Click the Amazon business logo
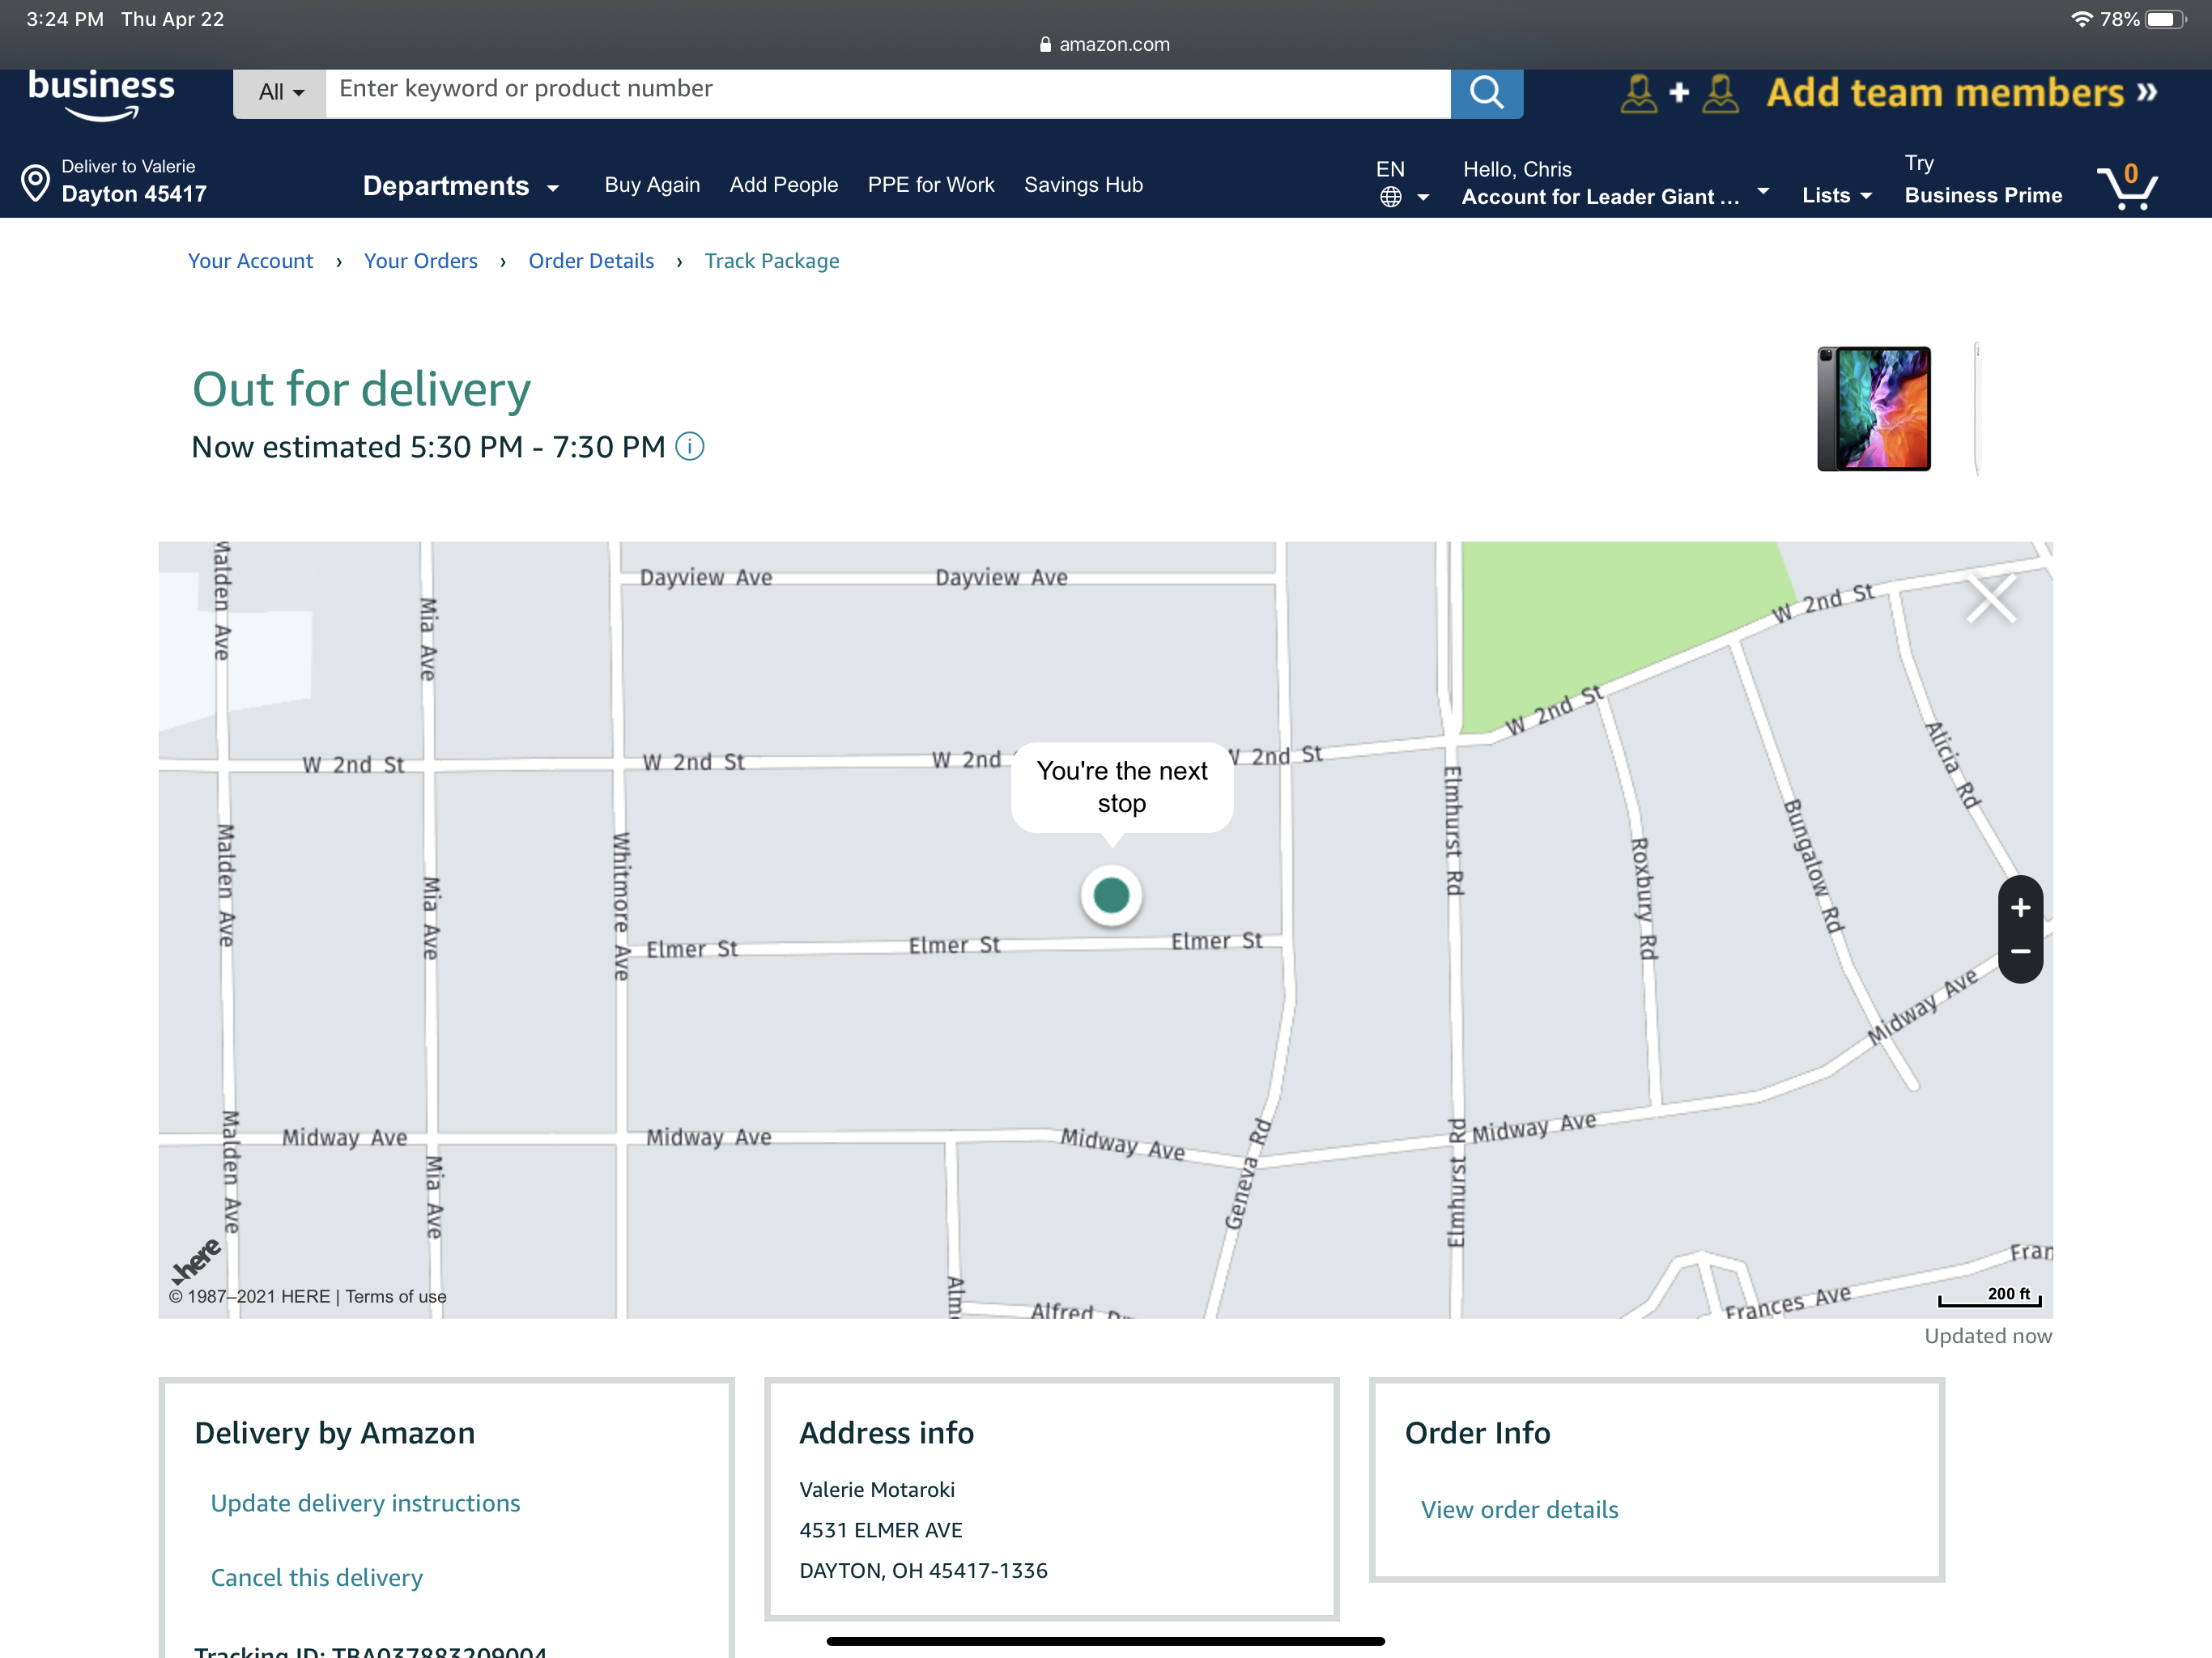The height and width of the screenshot is (1658, 2212). coord(101,95)
